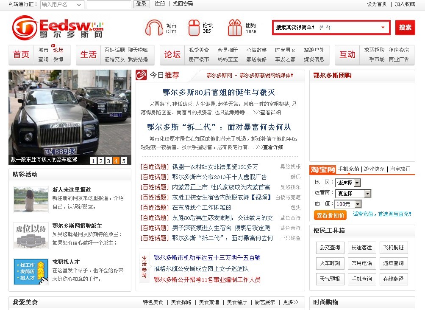This screenshot has height=310, width=425.
Task: Click 设为首页 link
Action: tap(376, 4)
